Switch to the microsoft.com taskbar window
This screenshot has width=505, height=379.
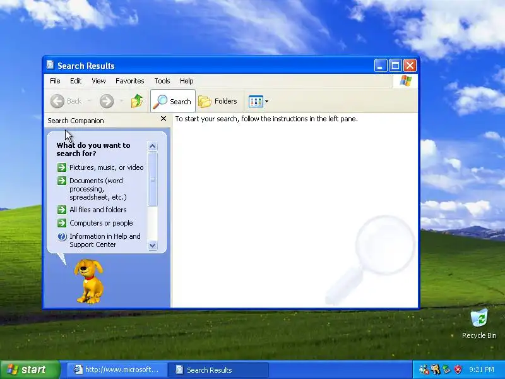tap(117, 370)
